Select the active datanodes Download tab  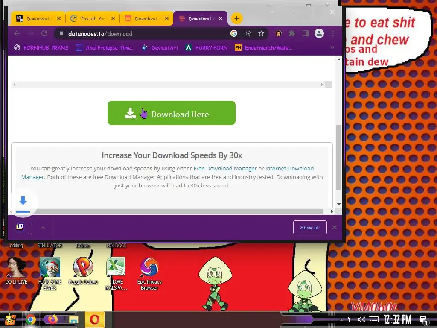(200, 19)
